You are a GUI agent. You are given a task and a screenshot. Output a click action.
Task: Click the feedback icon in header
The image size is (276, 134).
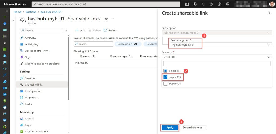coord(227,4)
